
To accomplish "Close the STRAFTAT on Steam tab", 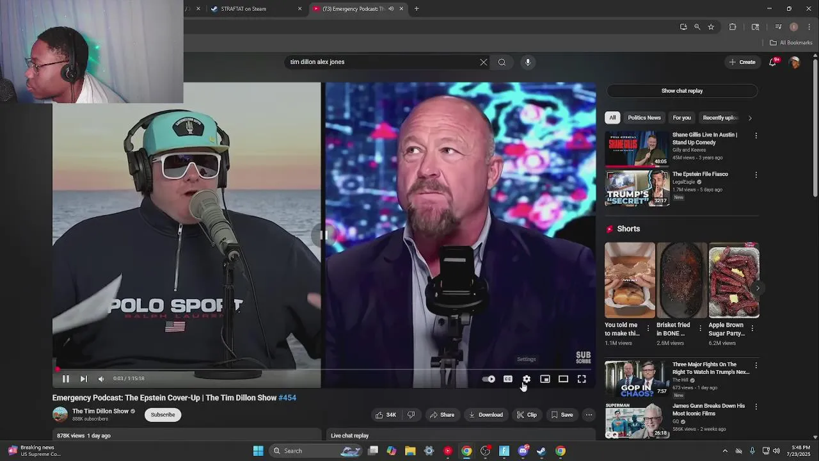I will tap(299, 9).
